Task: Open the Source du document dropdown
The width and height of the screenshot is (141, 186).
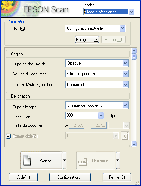Action: tap(97, 74)
